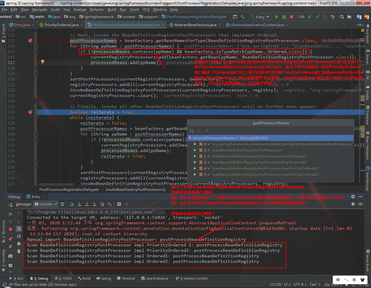The height and width of the screenshot is (288, 371).
Task: Toggle code folding marker at line 114
Action: point(37,46)
